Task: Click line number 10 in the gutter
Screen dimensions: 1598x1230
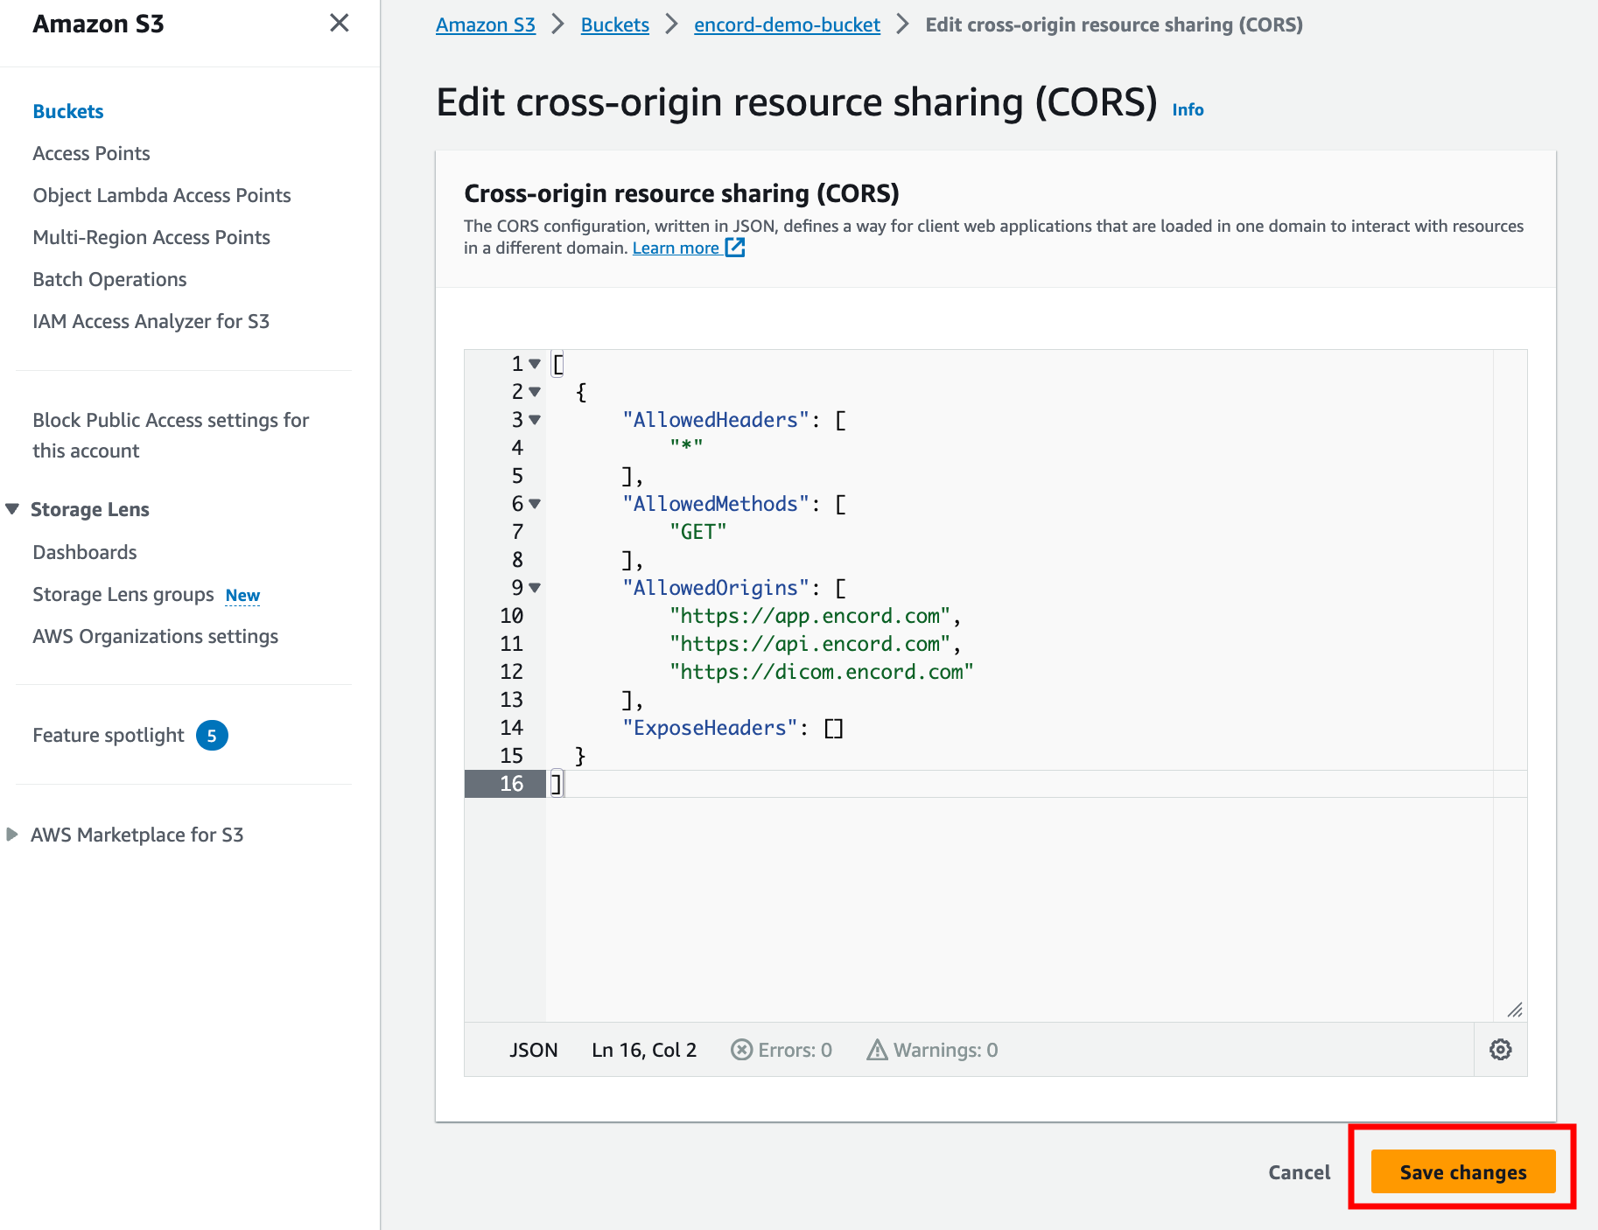Action: click(x=511, y=616)
